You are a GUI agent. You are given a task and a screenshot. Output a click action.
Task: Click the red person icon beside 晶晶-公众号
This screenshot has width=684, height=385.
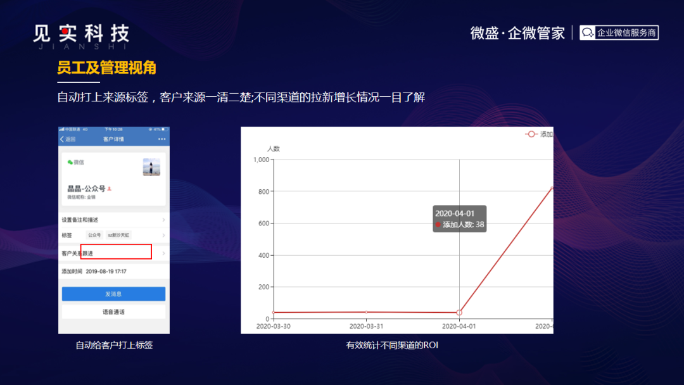point(110,189)
